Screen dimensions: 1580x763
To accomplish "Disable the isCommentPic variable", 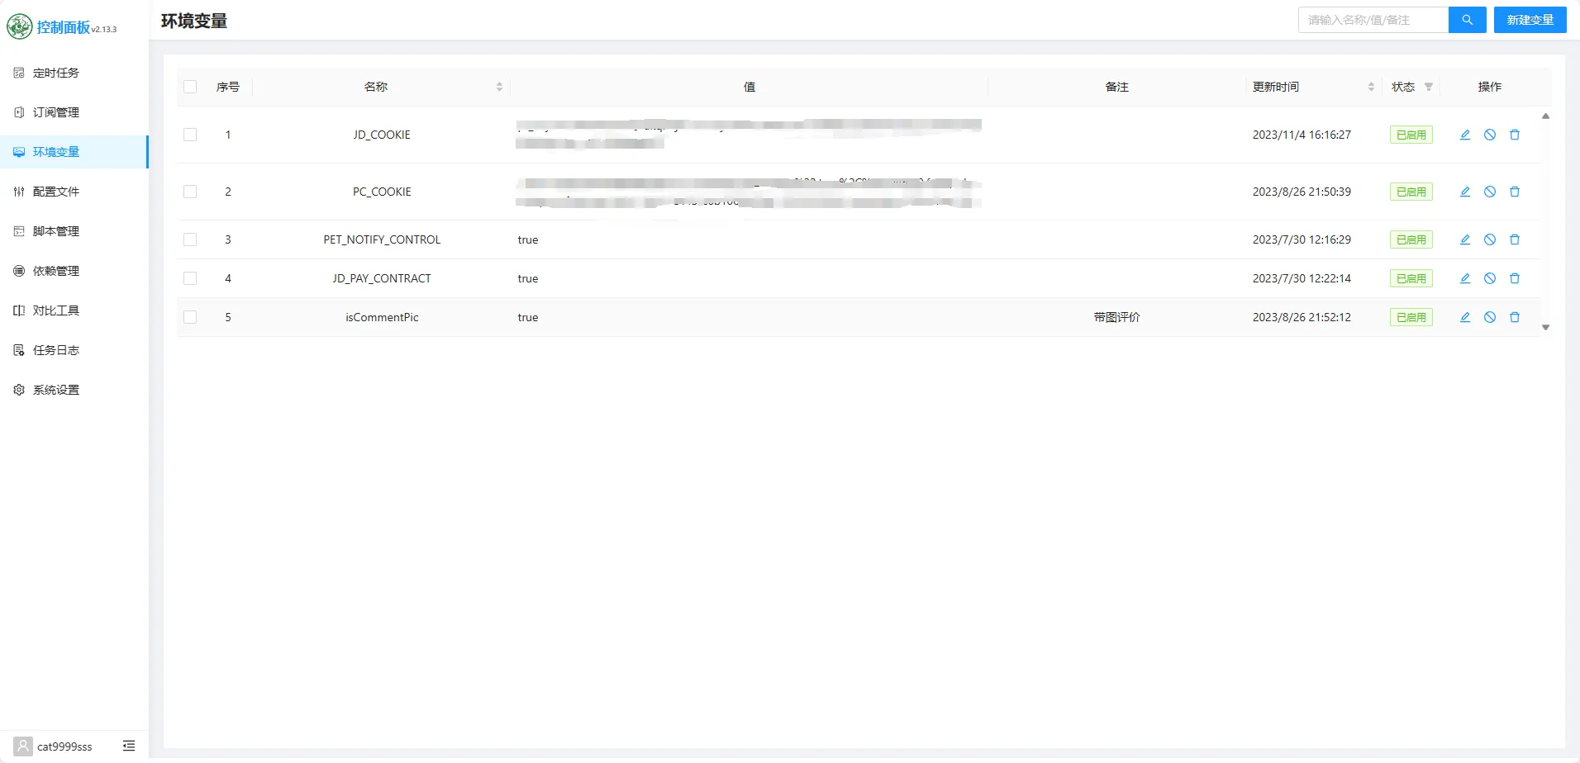I will tap(1490, 317).
